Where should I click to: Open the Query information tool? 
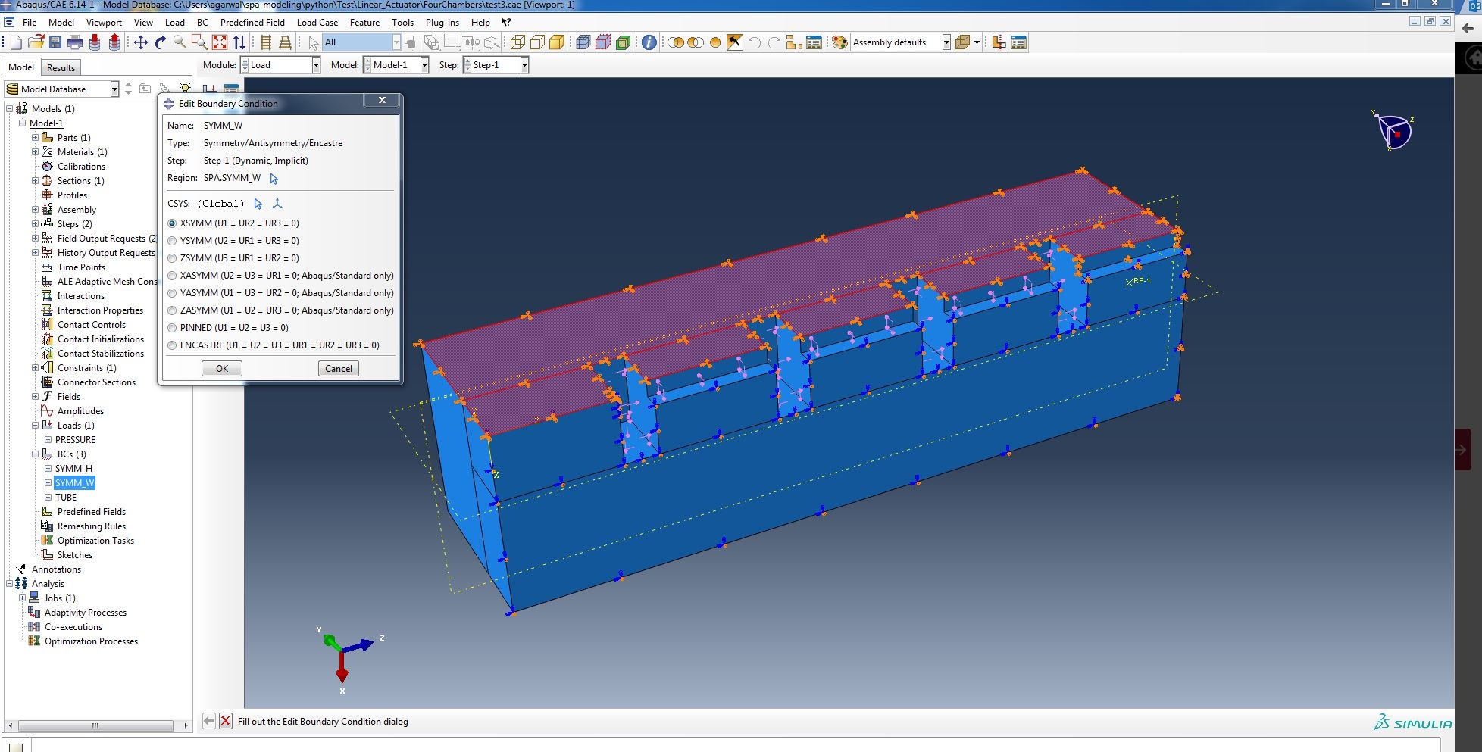click(649, 42)
